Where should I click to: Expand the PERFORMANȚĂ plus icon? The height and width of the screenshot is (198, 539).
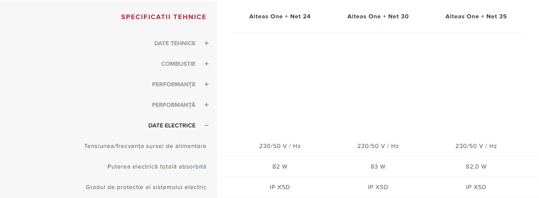206,105
